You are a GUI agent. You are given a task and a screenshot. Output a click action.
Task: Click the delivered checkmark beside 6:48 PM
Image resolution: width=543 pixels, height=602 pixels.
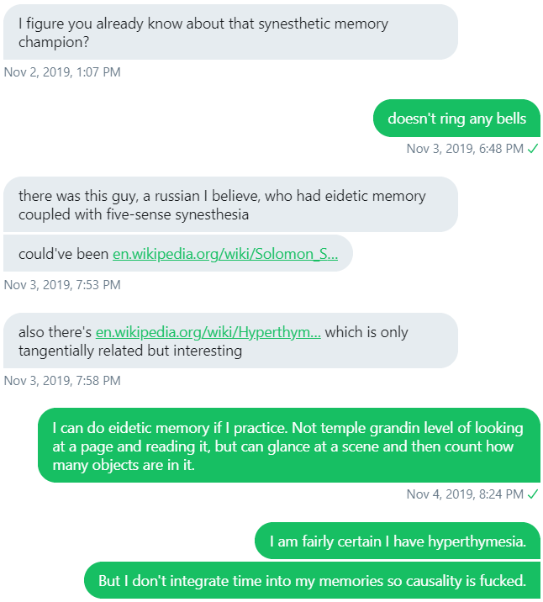[532, 149]
